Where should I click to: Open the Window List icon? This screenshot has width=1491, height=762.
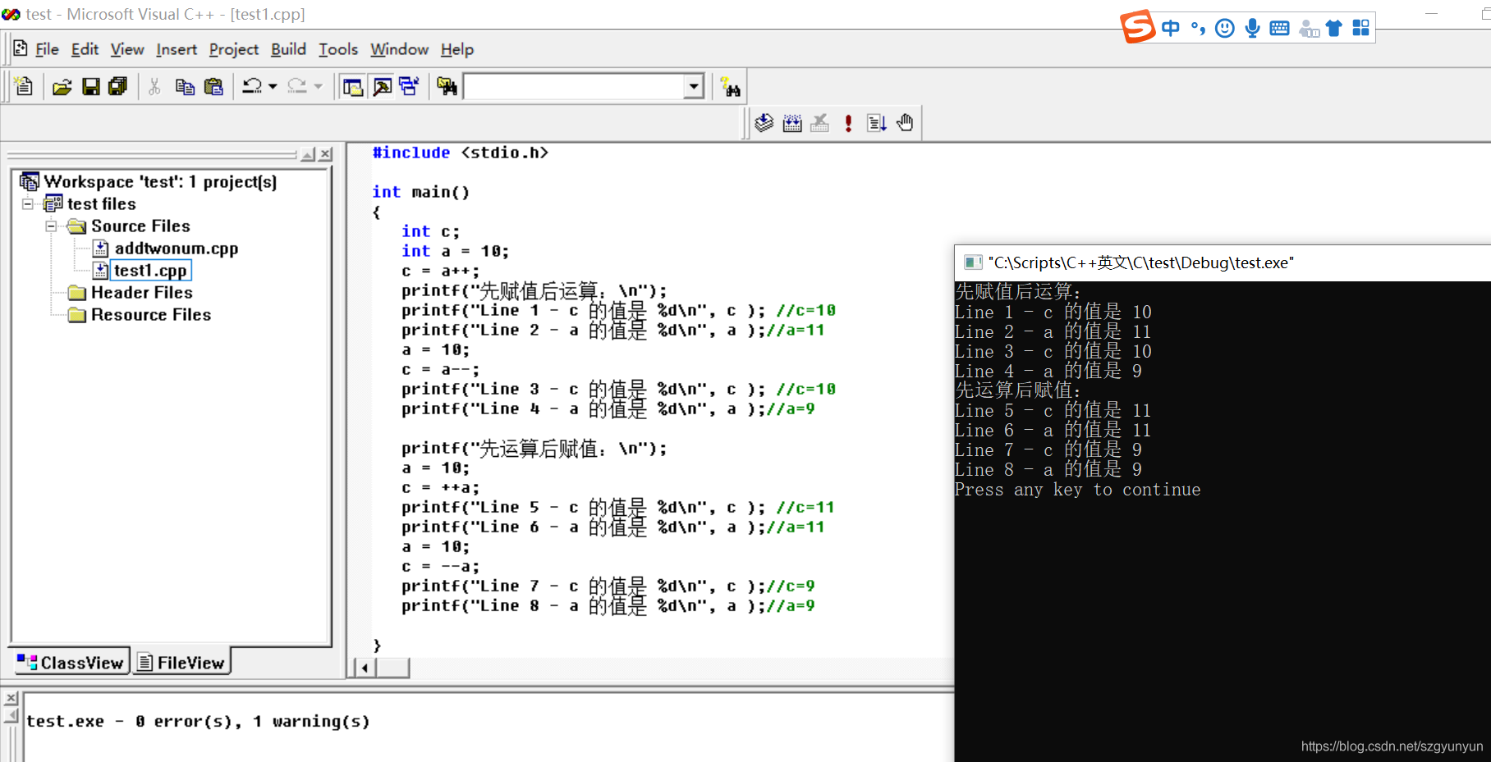[409, 86]
